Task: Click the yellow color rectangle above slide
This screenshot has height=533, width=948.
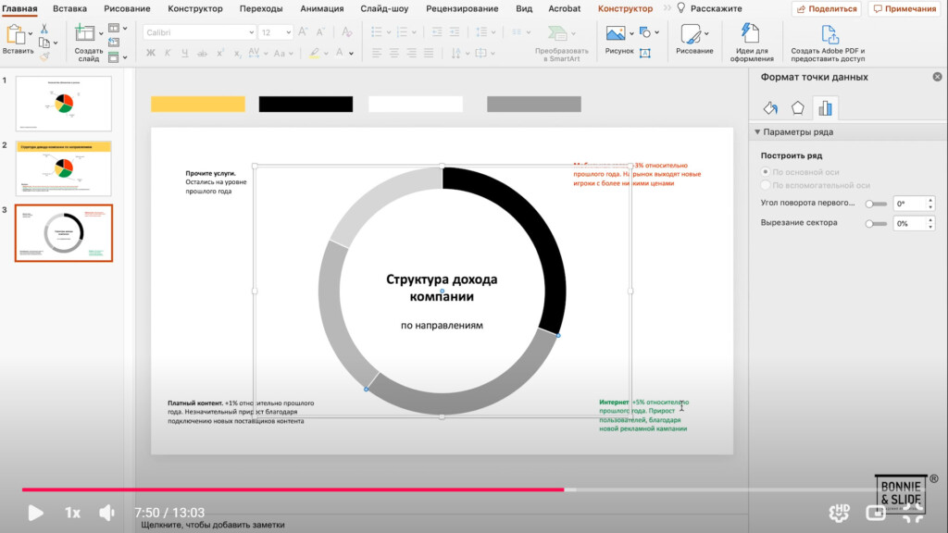Action: 198,104
